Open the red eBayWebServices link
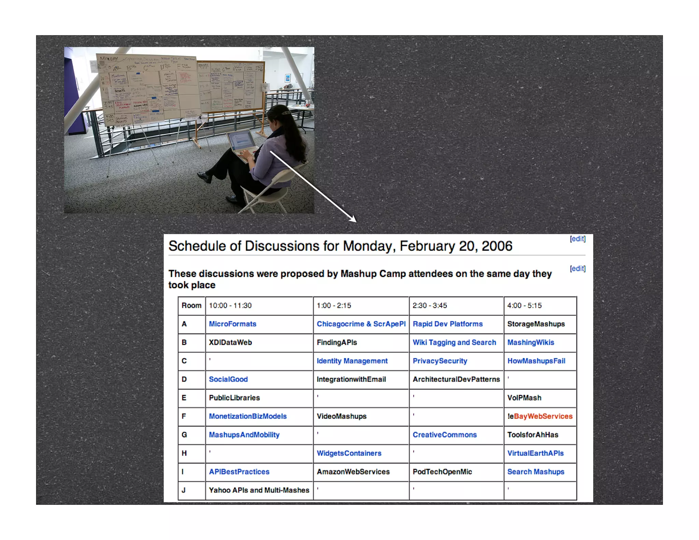The image size is (699, 540). 543,416
